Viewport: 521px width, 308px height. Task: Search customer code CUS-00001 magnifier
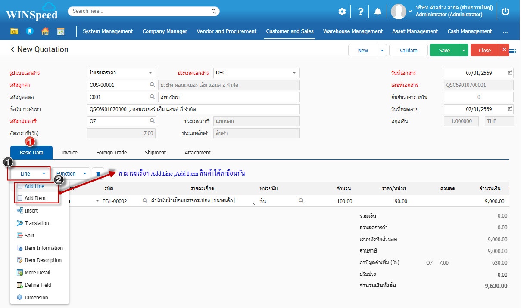click(152, 85)
